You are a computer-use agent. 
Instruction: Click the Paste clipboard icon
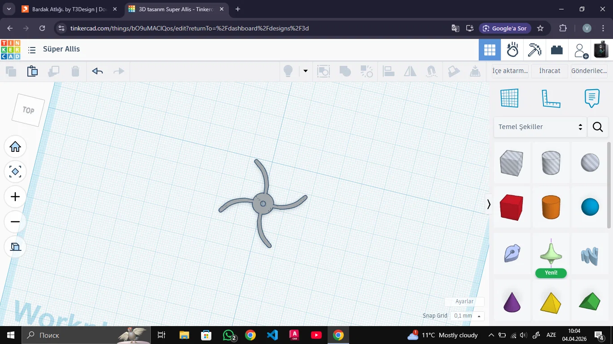coord(32,71)
